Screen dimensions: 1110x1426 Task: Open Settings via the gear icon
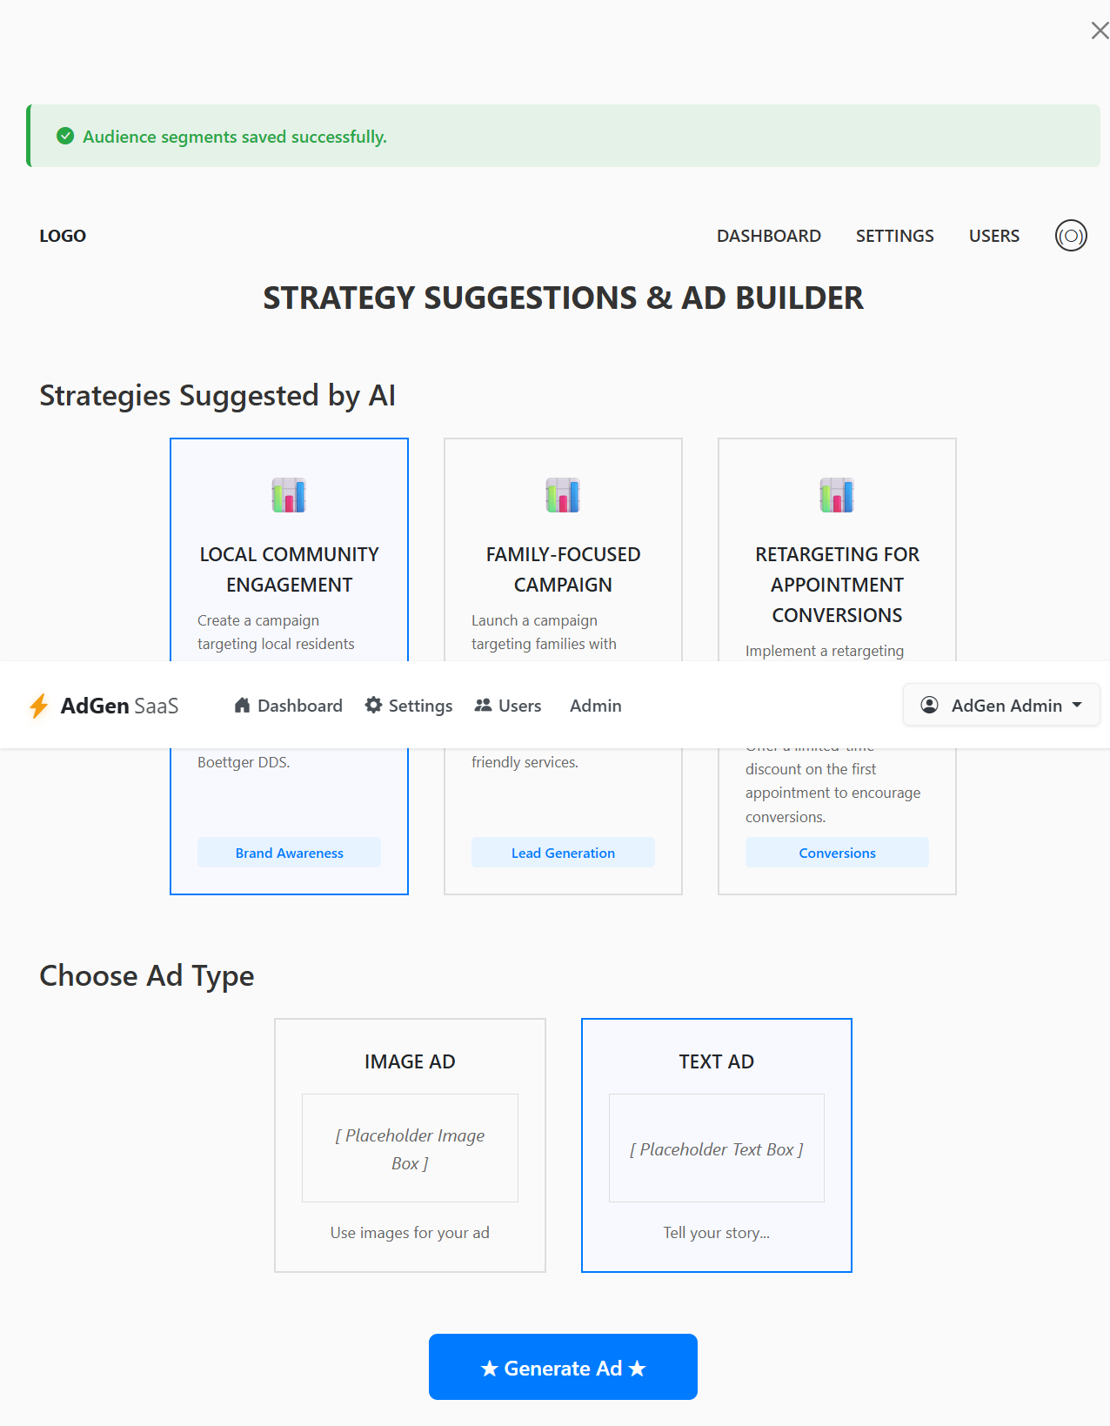tap(373, 705)
